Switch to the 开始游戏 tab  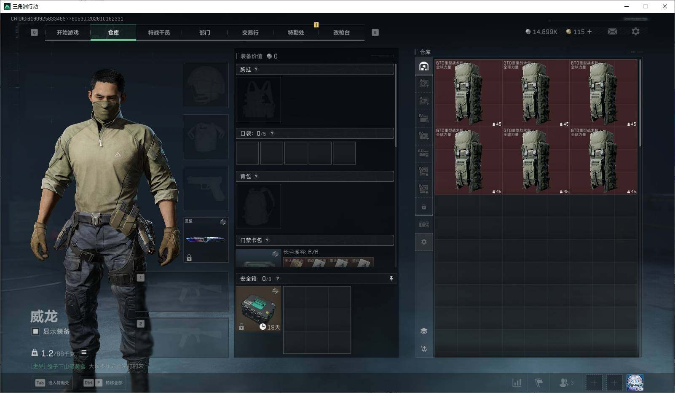coord(68,32)
